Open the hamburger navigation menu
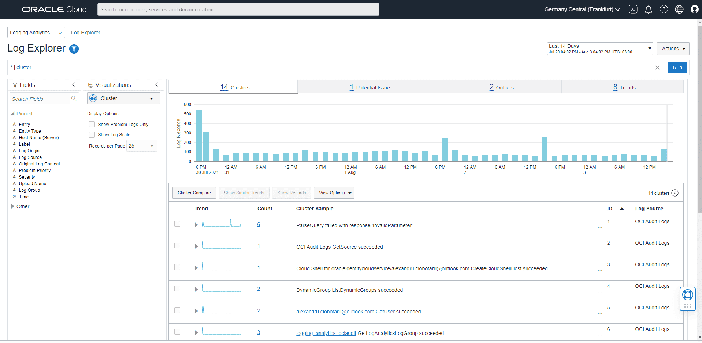 (x=8, y=9)
